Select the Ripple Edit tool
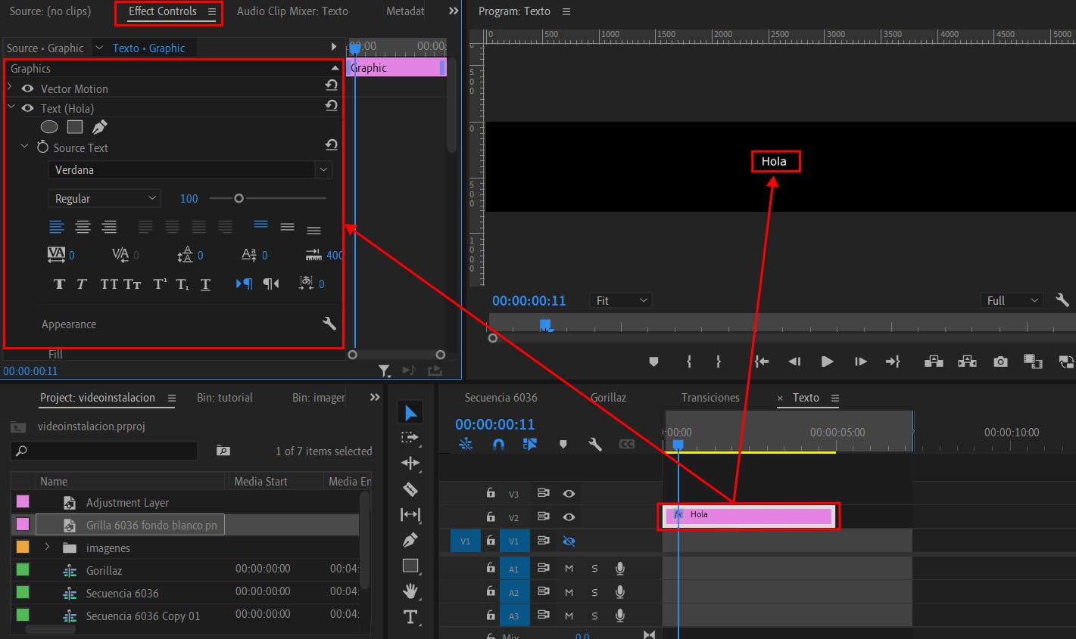Image resolution: width=1076 pixels, height=639 pixels. pos(410,463)
